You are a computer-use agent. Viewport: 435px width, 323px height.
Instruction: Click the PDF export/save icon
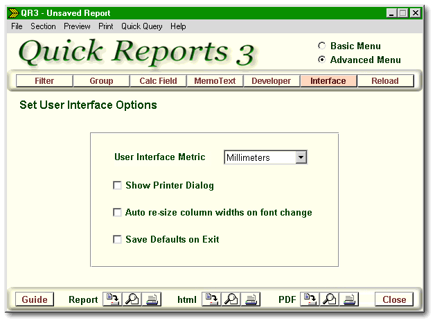click(x=310, y=299)
